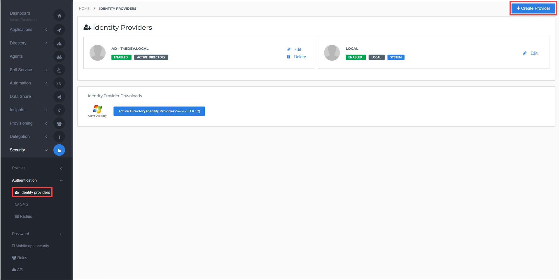Screen dimensions: 560x280
Task: Click the Delegation arrow icon
Action: (x=59, y=137)
